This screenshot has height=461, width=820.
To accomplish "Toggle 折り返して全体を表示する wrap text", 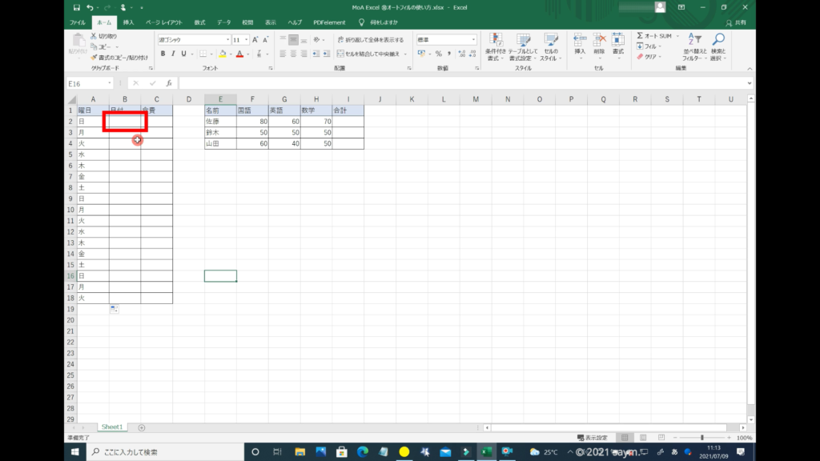I will coord(370,39).
